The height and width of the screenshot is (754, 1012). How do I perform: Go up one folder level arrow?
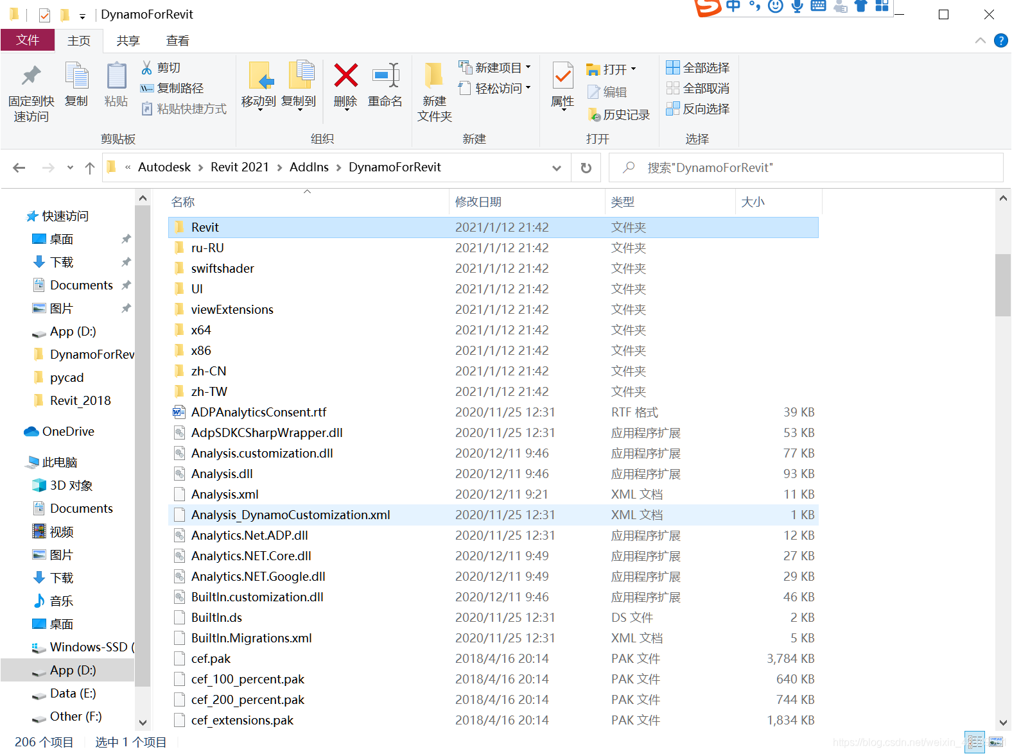[90, 167]
